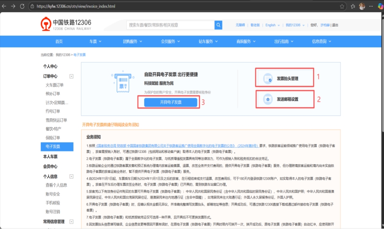Click the 业务须知 heading text

(x=93, y=137)
